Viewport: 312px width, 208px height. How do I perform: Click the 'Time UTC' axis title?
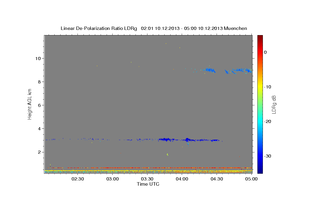click(148, 184)
